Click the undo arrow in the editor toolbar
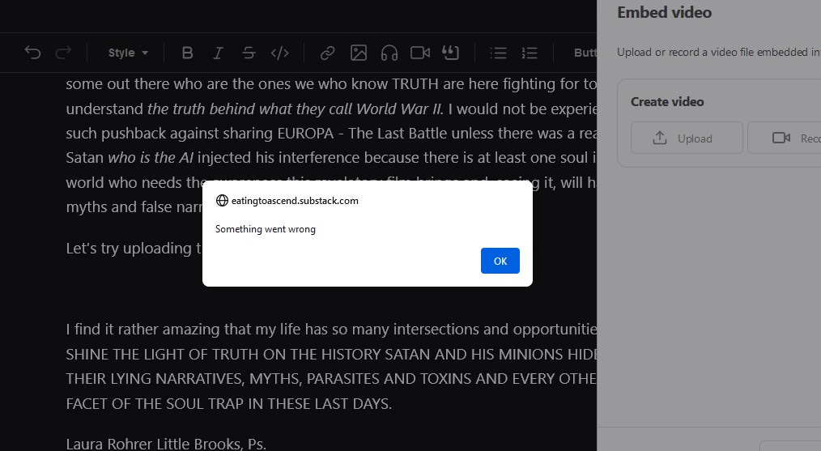821x451 pixels. [x=32, y=53]
